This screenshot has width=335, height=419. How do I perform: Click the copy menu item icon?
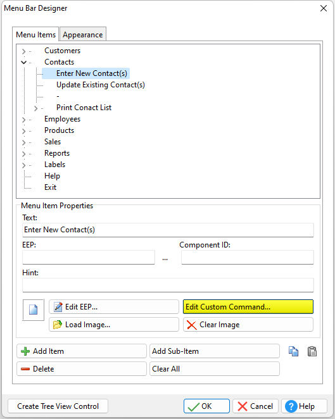(x=293, y=351)
